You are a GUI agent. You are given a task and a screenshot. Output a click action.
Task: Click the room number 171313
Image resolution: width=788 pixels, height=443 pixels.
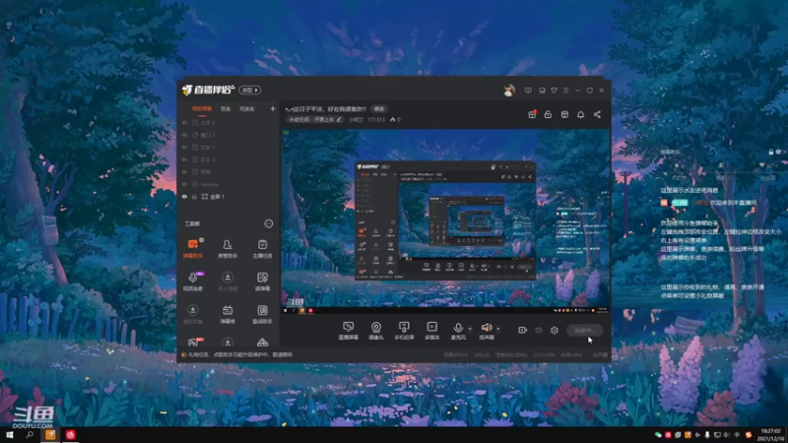click(x=376, y=119)
